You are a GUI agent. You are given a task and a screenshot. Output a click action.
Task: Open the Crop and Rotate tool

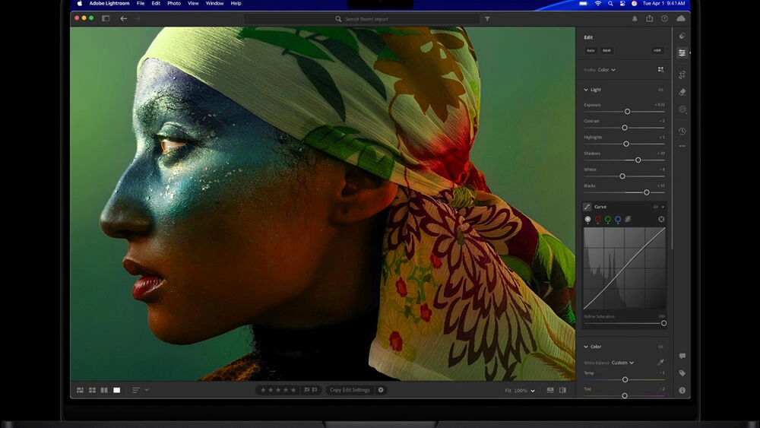pyautogui.click(x=682, y=75)
